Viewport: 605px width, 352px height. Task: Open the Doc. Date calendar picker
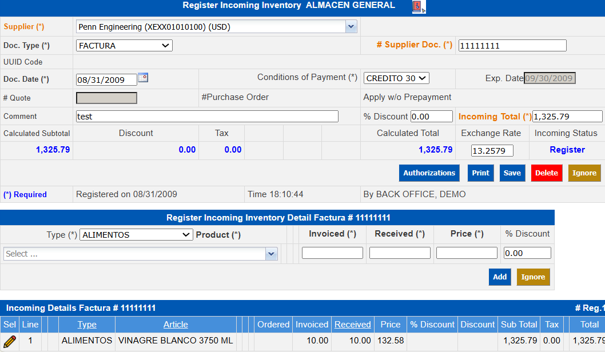143,78
